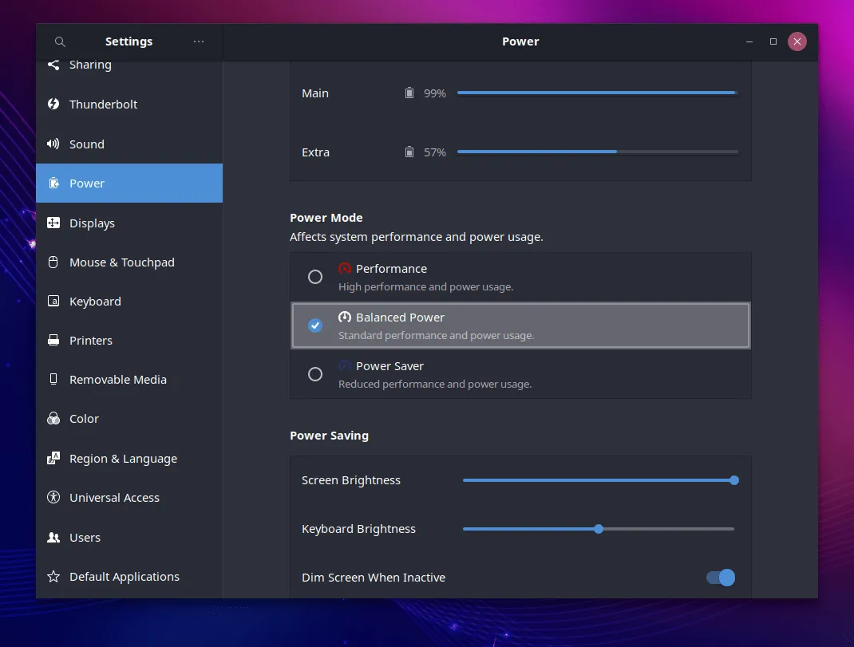
Task: Go to Region & Language panel
Action: pos(123,459)
